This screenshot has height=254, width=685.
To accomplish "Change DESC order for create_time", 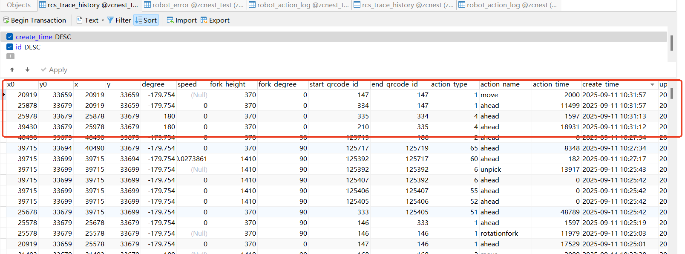I will coord(63,37).
